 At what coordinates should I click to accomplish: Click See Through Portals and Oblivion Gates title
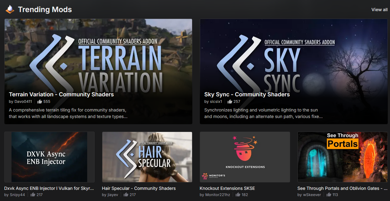click(x=342, y=188)
